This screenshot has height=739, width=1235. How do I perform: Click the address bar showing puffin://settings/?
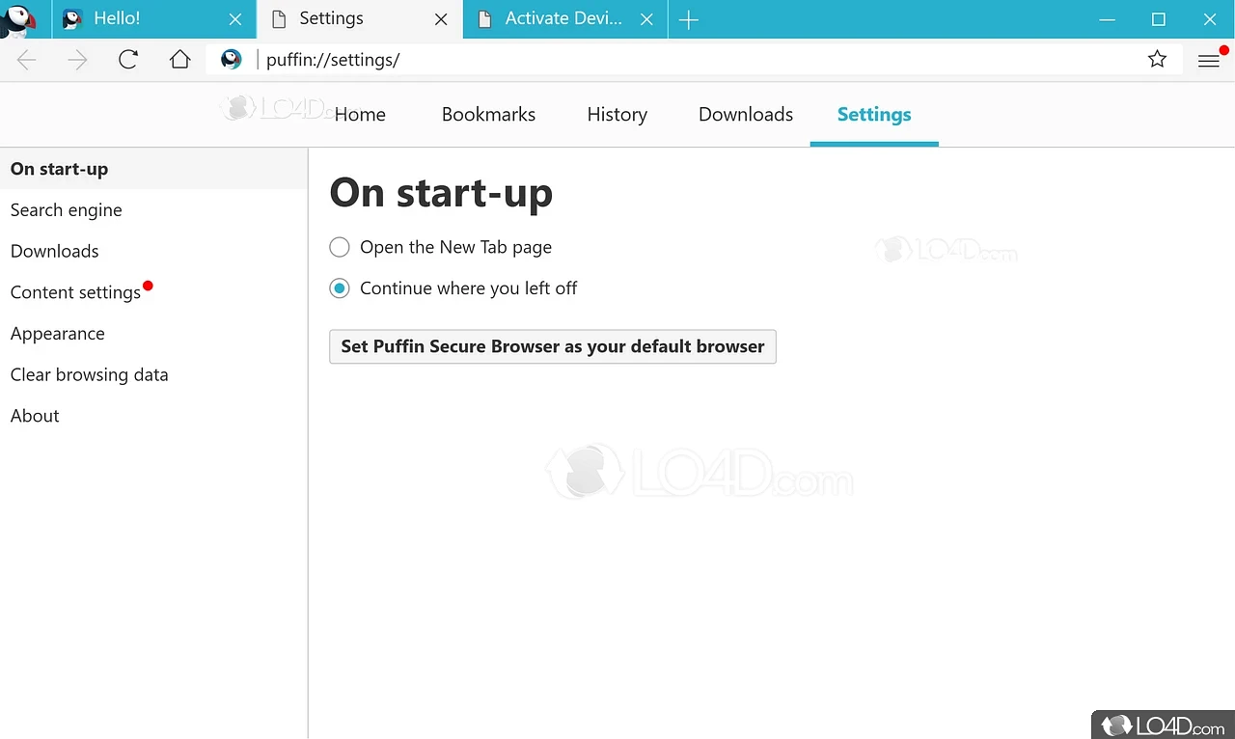coord(695,60)
